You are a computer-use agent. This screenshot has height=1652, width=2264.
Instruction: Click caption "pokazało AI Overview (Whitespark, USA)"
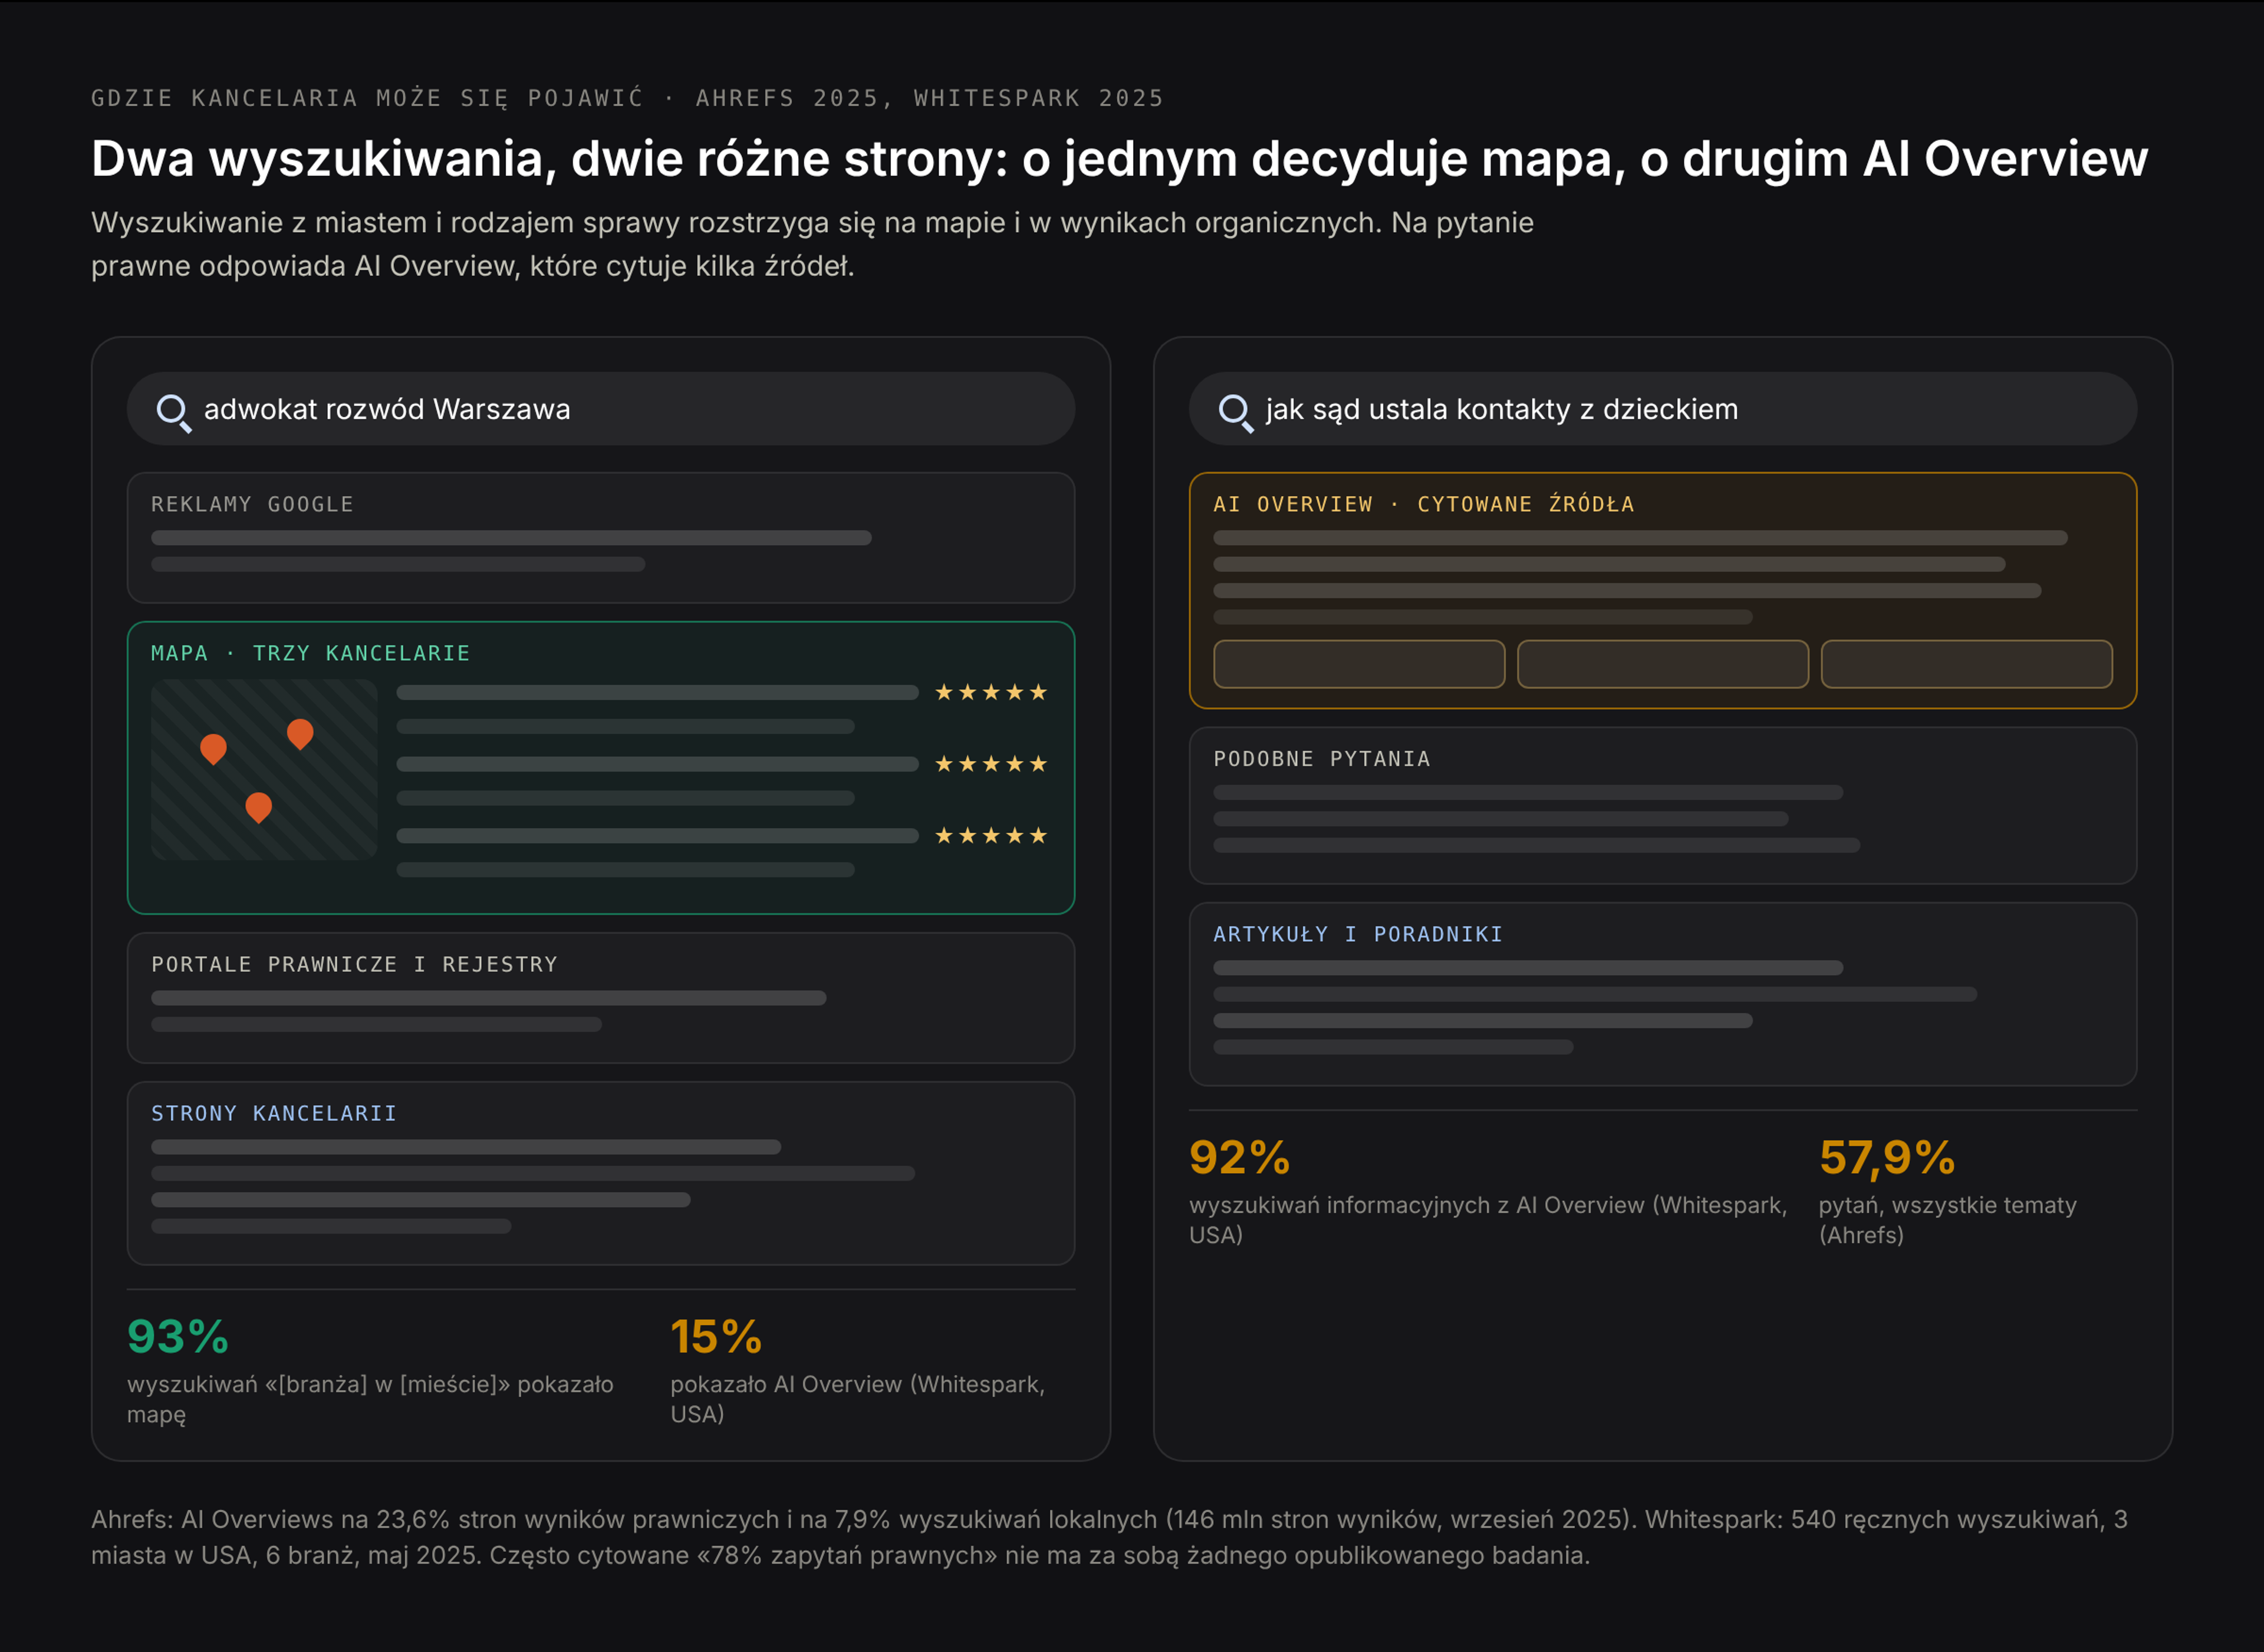[857, 1399]
